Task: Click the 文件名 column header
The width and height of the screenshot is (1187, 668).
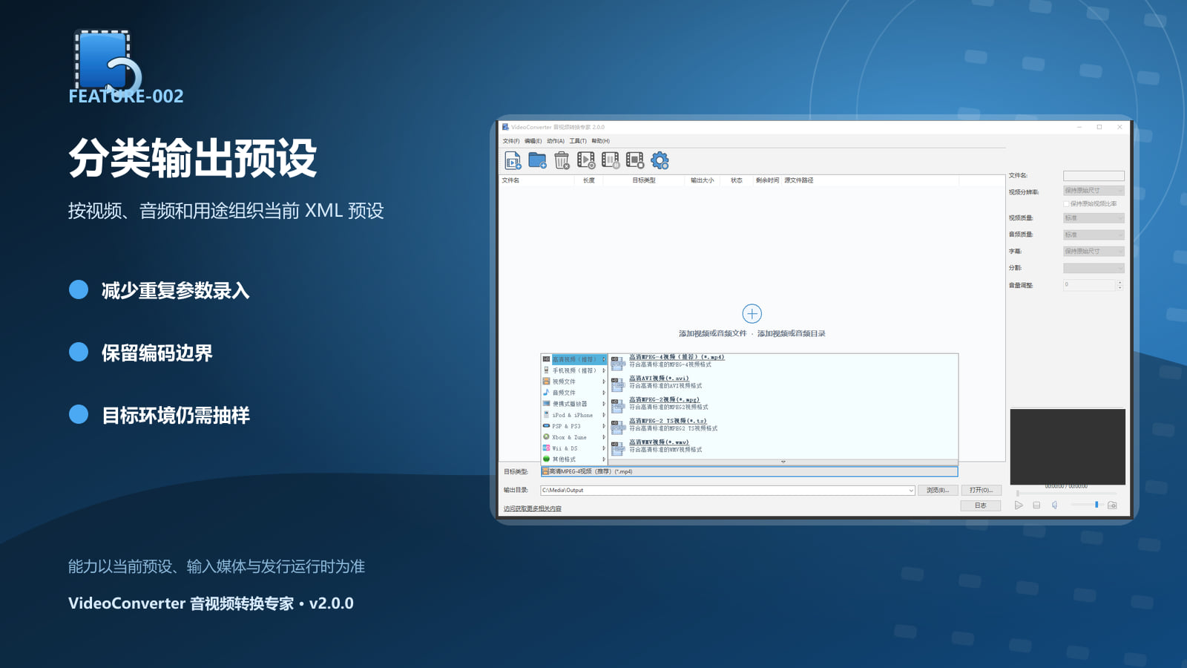Action: point(537,180)
